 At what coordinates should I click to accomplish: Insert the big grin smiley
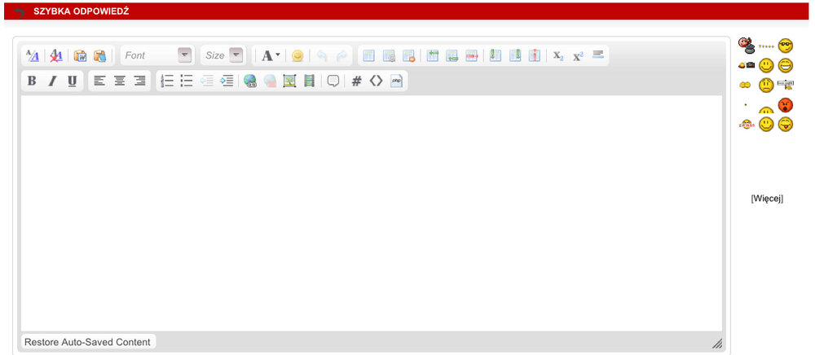click(786, 65)
